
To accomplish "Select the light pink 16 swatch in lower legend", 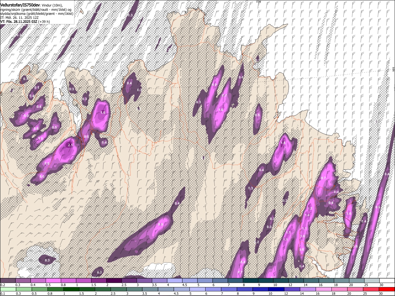I will [x=323, y=289].
